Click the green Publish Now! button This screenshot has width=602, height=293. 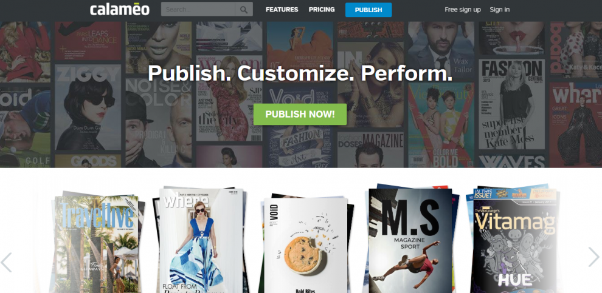tap(300, 114)
